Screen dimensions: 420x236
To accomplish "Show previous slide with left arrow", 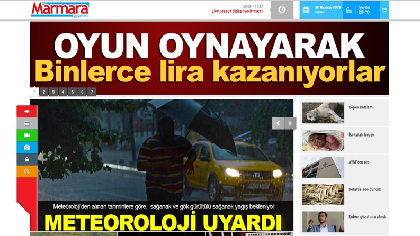I will (278, 123).
